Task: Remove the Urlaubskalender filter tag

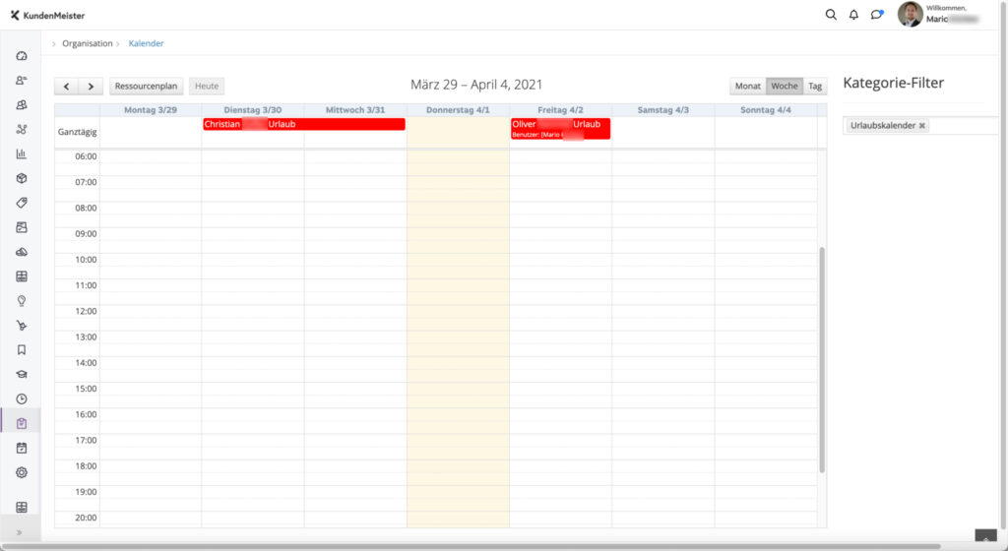Action: coord(921,126)
